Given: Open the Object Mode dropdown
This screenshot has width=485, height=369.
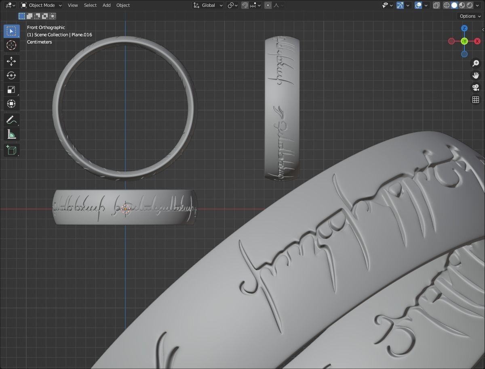Looking at the screenshot, I should pos(41,5).
